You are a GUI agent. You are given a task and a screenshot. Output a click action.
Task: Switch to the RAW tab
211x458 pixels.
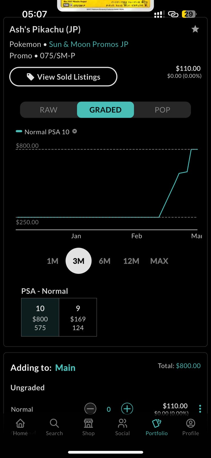click(x=49, y=110)
